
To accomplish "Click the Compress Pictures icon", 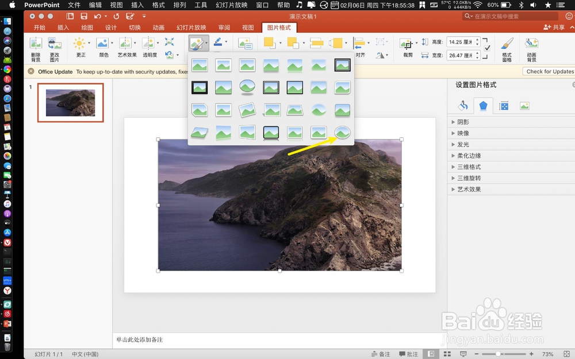I will pos(169,41).
